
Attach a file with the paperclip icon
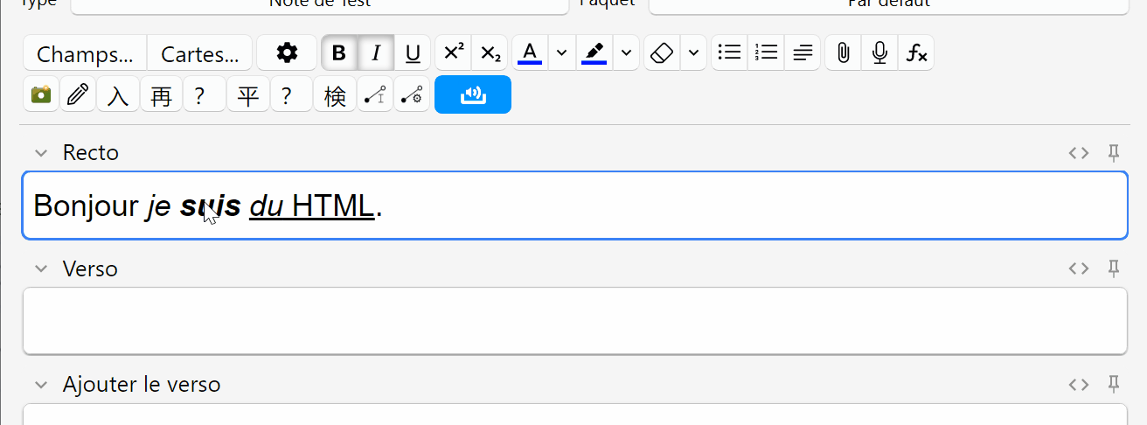click(843, 53)
